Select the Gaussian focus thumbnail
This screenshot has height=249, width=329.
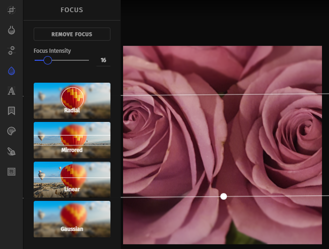pos(72,219)
